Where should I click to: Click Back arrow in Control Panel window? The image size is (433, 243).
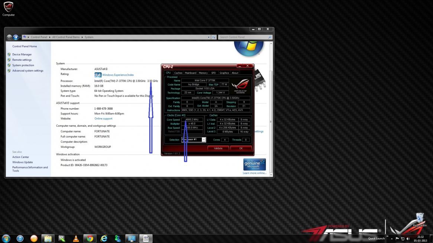(x=9, y=37)
